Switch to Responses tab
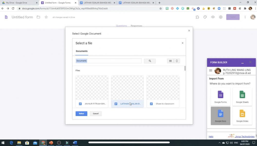The image size is (257, 146). point(136,26)
